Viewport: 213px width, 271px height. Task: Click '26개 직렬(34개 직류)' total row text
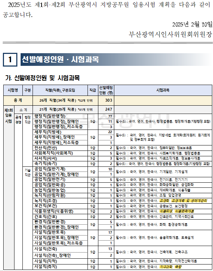58,101
